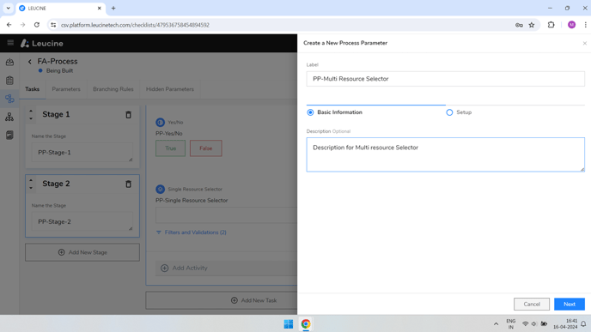Choose True for PP-Yes/No

170,148
